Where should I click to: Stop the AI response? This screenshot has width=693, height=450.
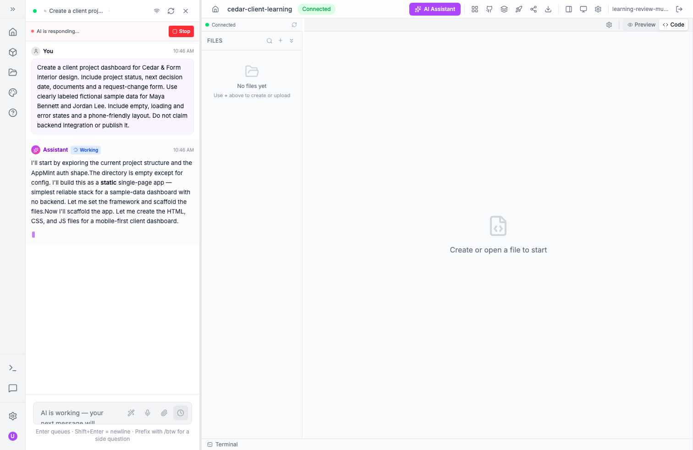181,31
